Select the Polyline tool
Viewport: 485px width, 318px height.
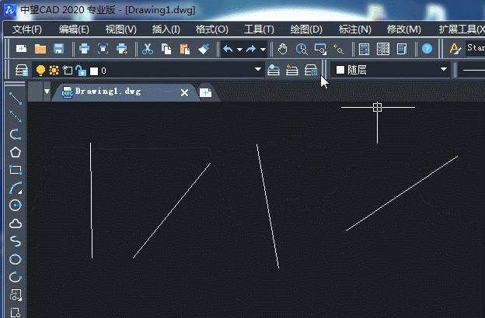[16, 134]
